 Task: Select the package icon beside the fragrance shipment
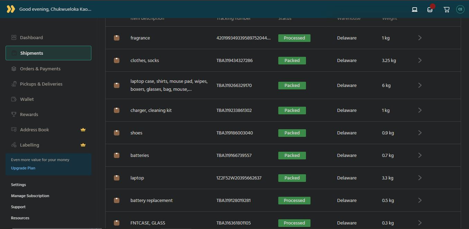[x=116, y=38]
